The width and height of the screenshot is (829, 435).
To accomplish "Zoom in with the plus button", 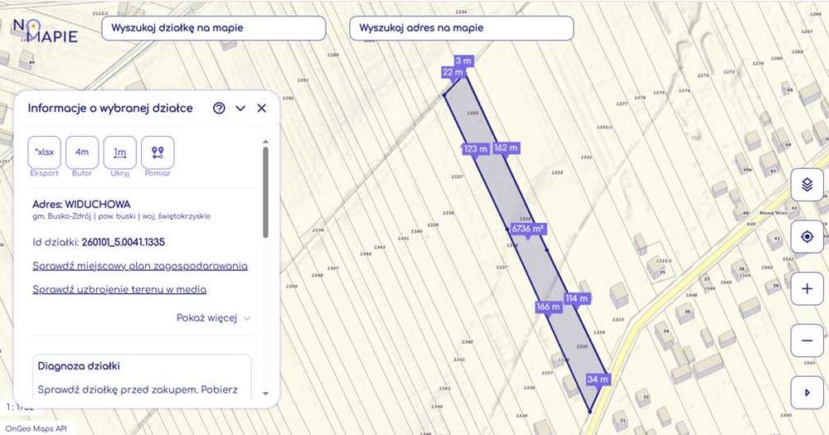I will coord(807,288).
